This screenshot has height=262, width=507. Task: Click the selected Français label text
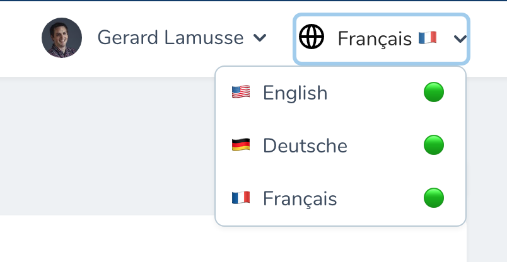[x=375, y=39]
